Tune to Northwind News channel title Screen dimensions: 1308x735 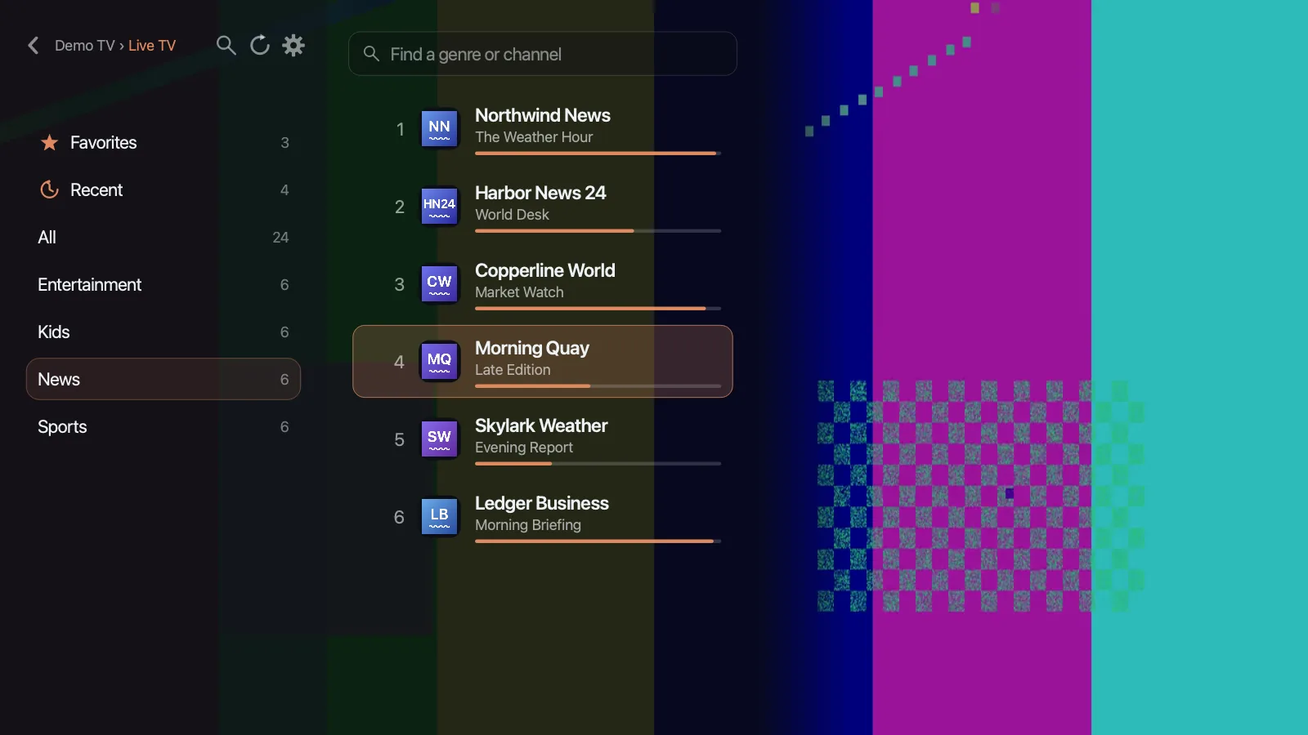tap(543, 115)
